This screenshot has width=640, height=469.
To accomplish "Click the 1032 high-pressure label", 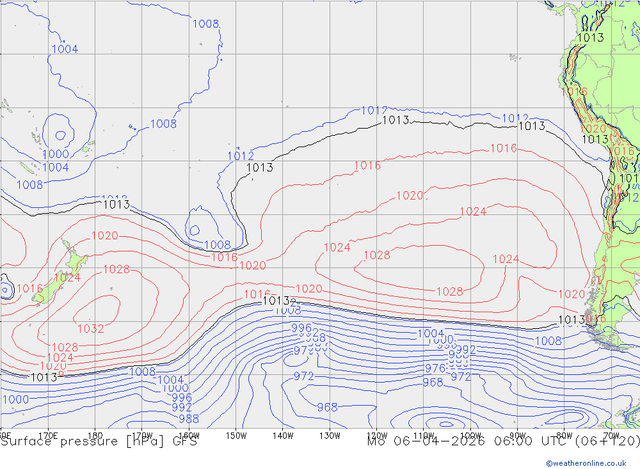I will coord(91,329).
